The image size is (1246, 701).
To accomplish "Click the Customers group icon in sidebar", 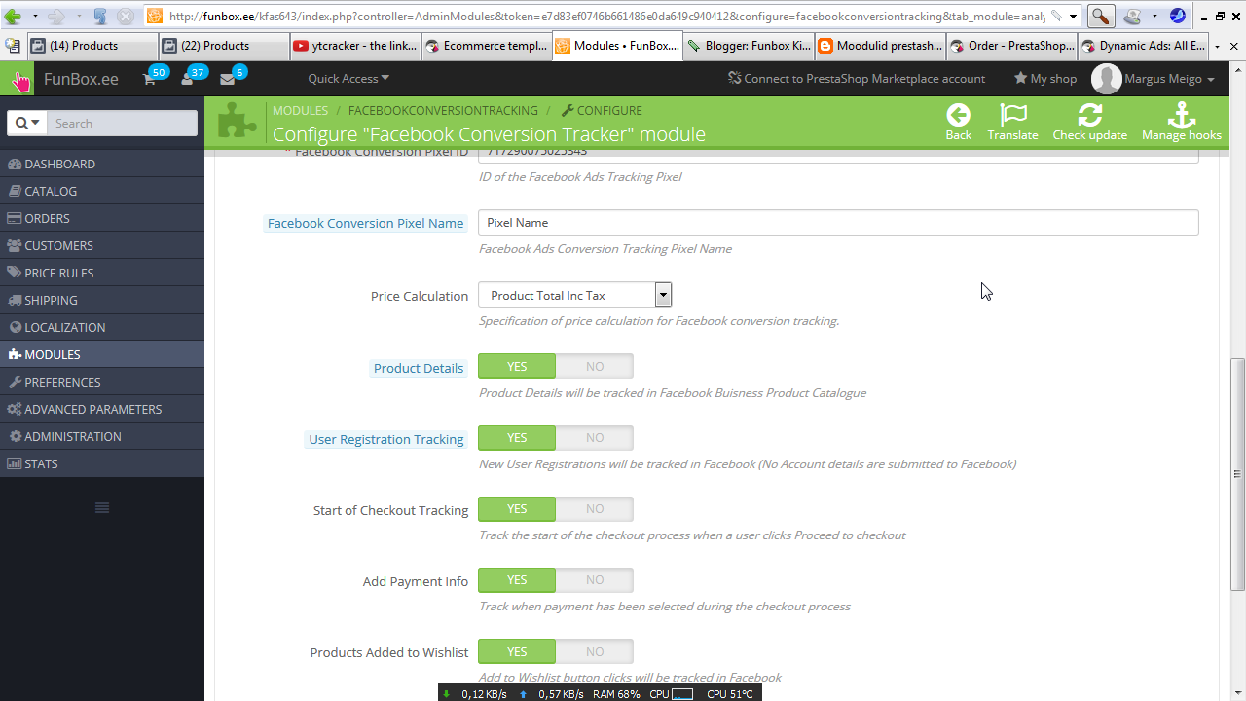I will [15, 245].
